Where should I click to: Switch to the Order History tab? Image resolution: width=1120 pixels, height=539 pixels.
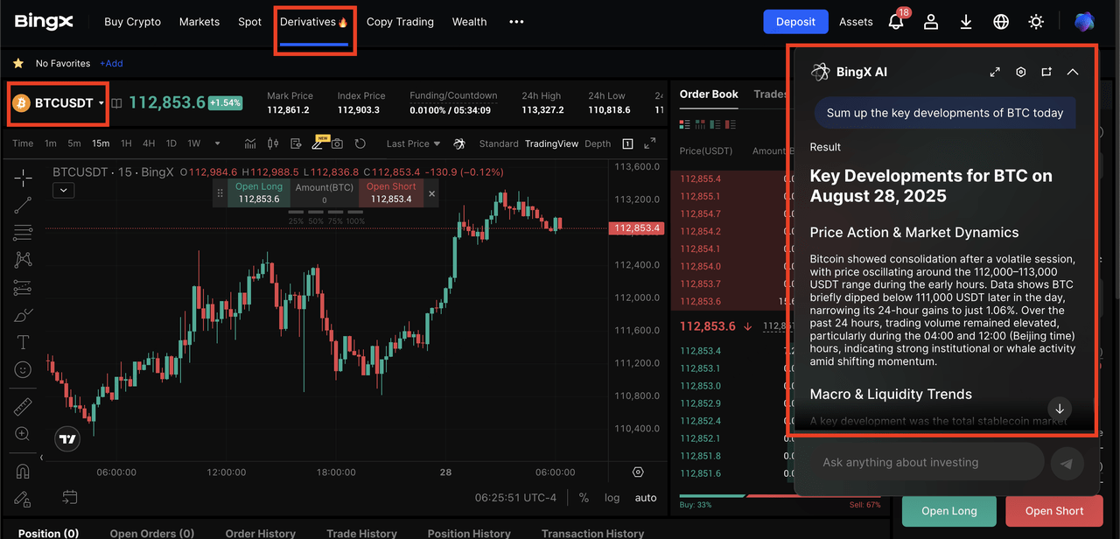tap(261, 533)
